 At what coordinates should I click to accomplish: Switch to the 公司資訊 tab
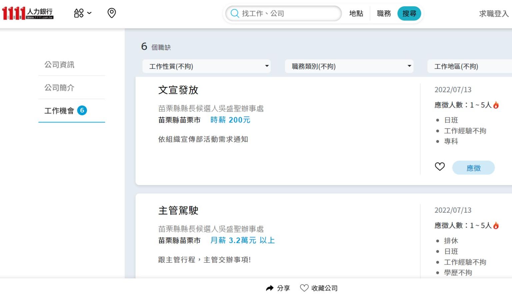pyautogui.click(x=59, y=65)
